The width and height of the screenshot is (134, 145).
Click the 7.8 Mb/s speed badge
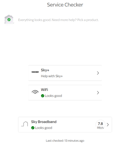100,125
